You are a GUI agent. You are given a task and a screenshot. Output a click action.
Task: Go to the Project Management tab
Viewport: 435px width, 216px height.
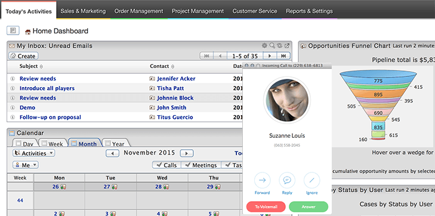point(198,11)
